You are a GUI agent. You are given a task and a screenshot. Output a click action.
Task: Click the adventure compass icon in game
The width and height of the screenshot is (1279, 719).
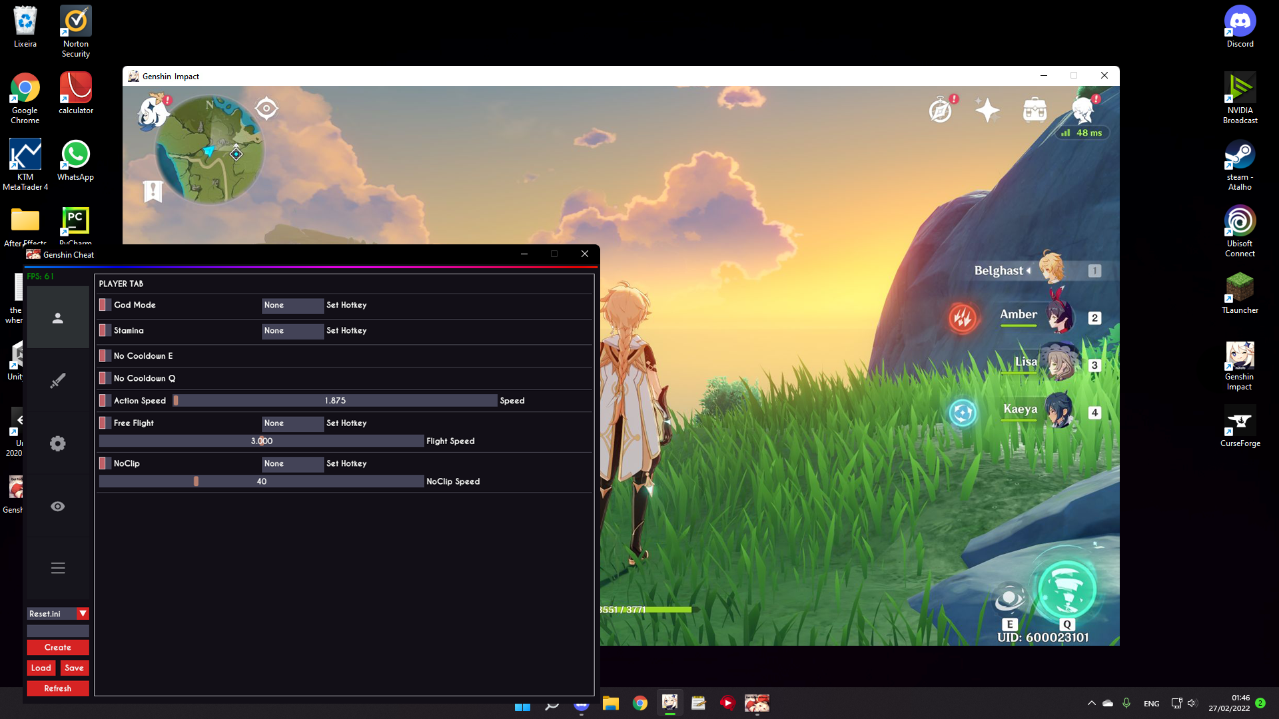[x=940, y=110]
